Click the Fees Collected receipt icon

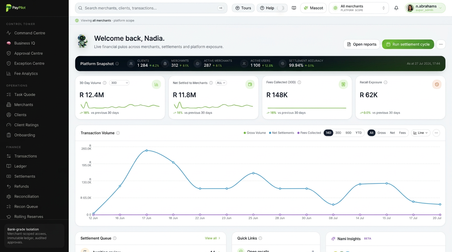pyautogui.click(x=343, y=84)
